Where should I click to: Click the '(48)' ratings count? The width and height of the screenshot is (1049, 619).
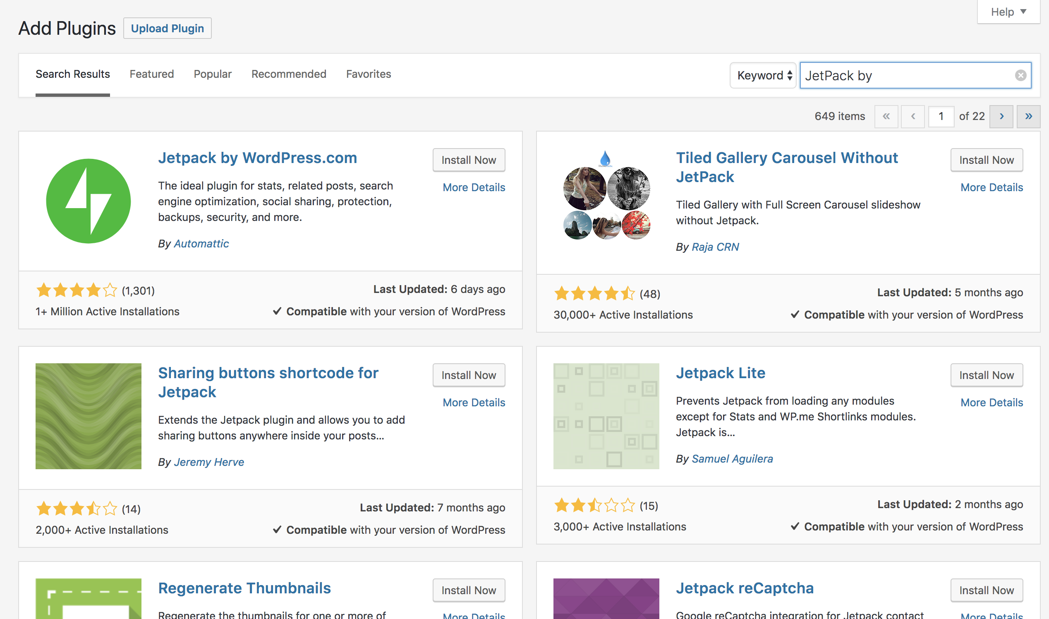click(650, 294)
